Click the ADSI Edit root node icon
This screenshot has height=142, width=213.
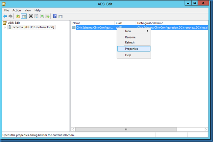5,23
